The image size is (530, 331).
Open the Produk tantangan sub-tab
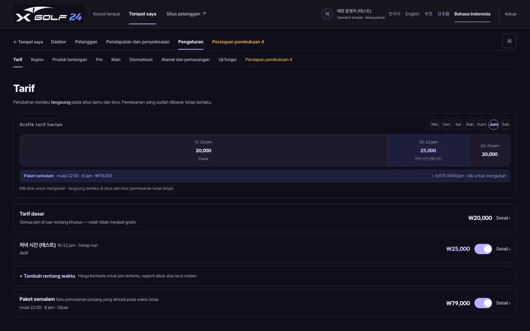pos(70,60)
